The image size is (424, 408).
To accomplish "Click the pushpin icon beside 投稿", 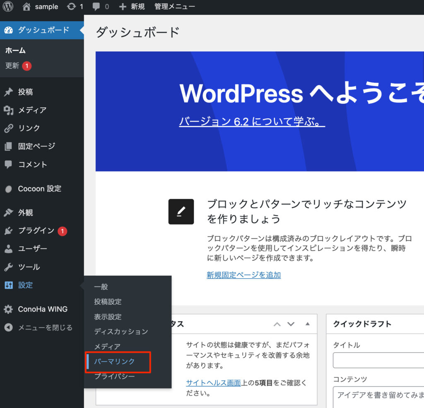I will coord(8,92).
